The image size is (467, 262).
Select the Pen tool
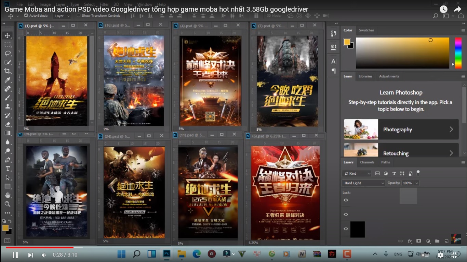[x=8, y=160]
